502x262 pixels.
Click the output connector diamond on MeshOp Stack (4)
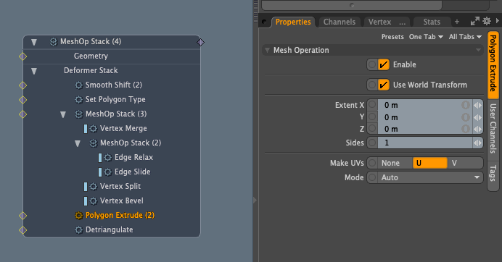[200, 42]
